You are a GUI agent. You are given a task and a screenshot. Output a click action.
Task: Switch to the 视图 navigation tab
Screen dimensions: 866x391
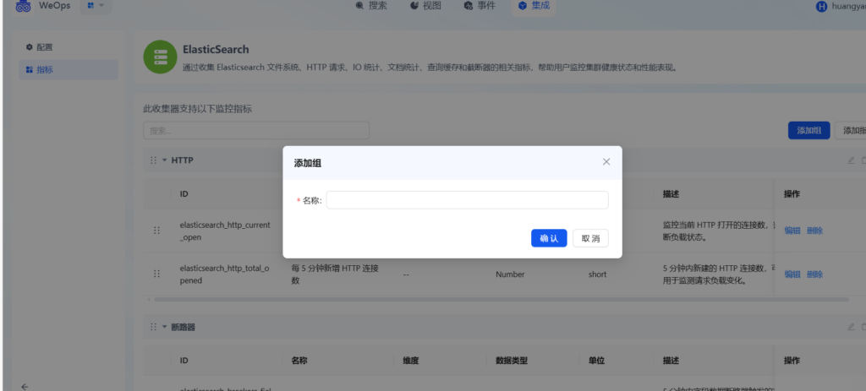coord(425,6)
